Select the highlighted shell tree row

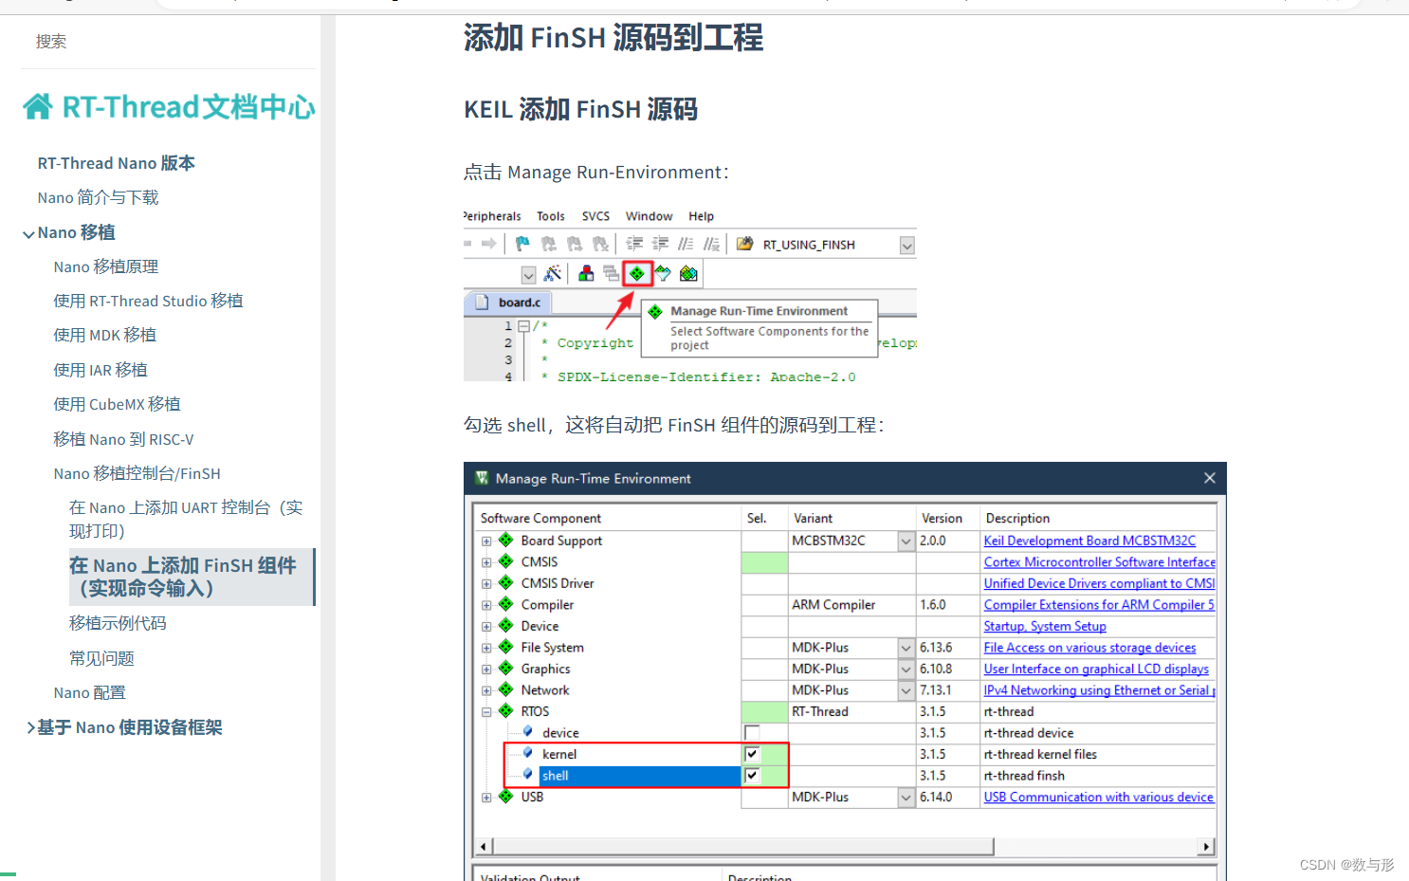click(639, 776)
